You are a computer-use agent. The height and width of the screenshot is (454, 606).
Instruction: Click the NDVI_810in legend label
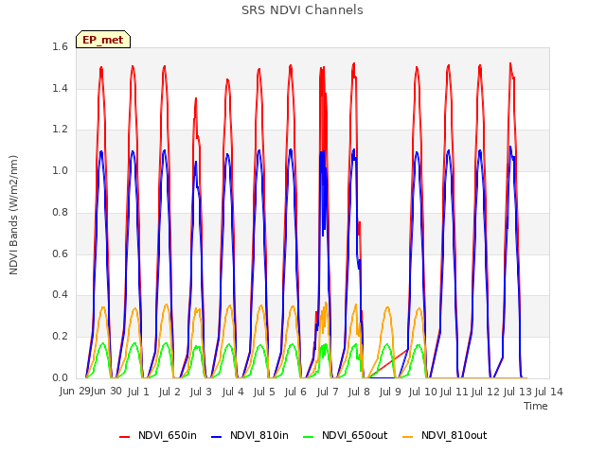[x=259, y=436]
